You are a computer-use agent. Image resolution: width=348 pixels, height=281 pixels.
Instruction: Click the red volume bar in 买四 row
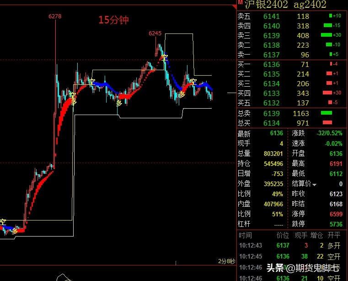click(x=327, y=93)
